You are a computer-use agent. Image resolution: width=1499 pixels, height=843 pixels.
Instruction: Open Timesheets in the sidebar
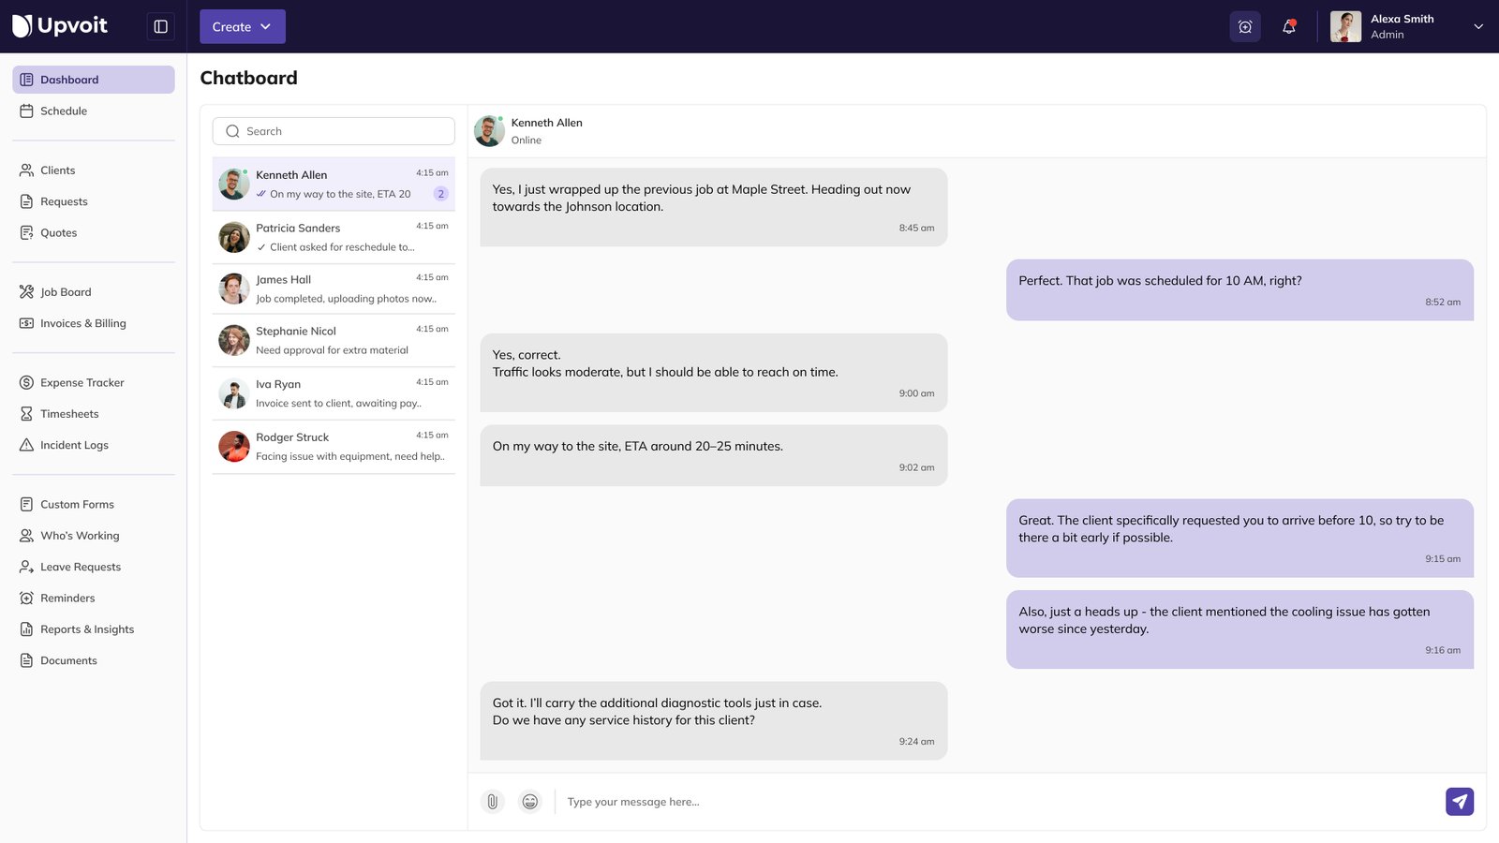coord(69,413)
